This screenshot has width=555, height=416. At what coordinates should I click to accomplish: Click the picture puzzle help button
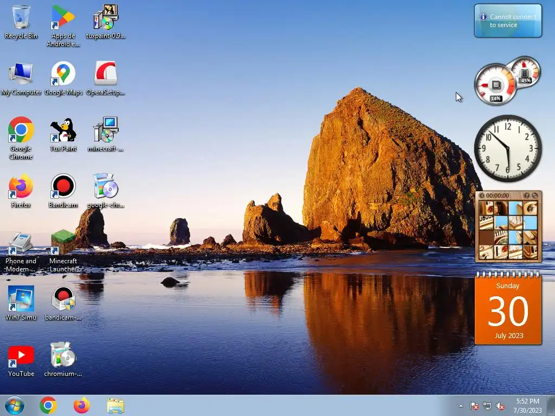(x=527, y=196)
